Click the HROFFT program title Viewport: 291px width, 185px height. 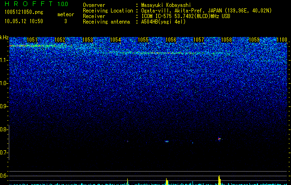(29, 4)
